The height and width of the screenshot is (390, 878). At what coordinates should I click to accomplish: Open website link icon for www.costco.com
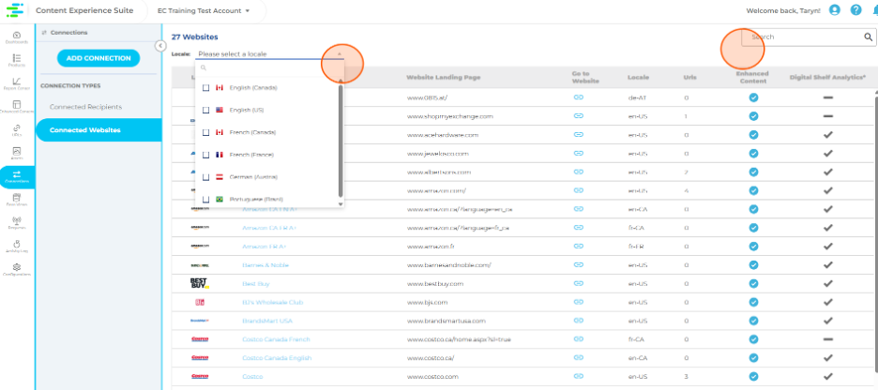coord(579,377)
